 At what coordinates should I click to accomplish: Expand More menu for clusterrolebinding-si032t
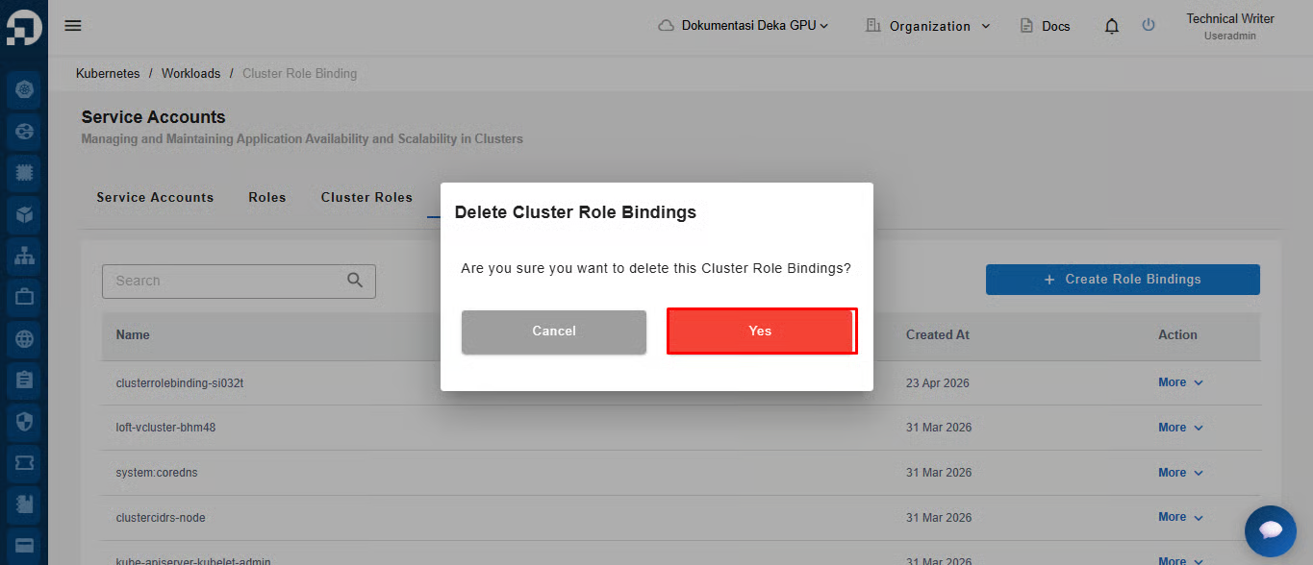coord(1180,382)
